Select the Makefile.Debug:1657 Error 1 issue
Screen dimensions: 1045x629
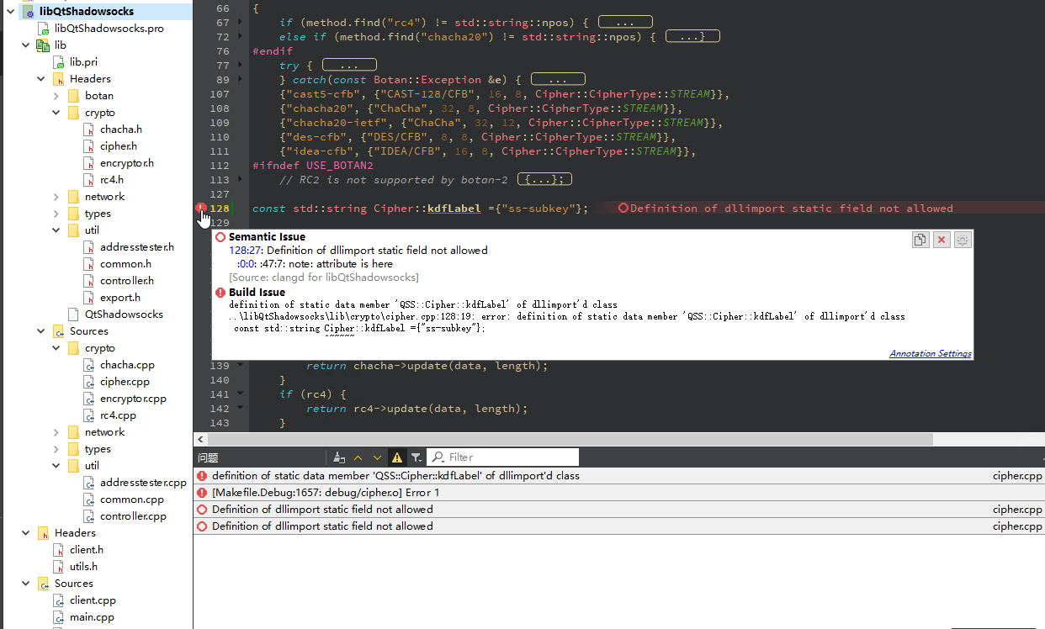coord(618,493)
